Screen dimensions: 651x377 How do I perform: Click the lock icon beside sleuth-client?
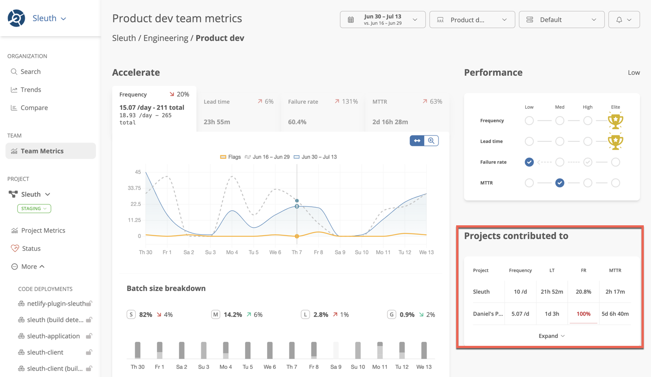(x=90, y=352)
